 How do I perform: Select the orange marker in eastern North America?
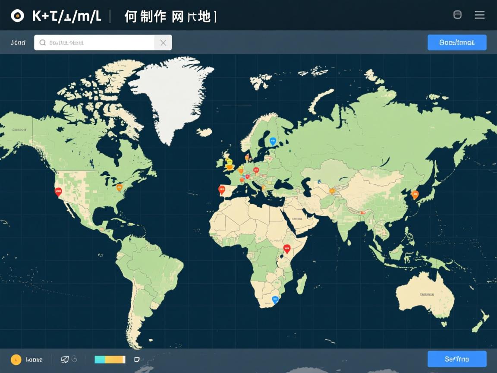[x=120, y=187]
